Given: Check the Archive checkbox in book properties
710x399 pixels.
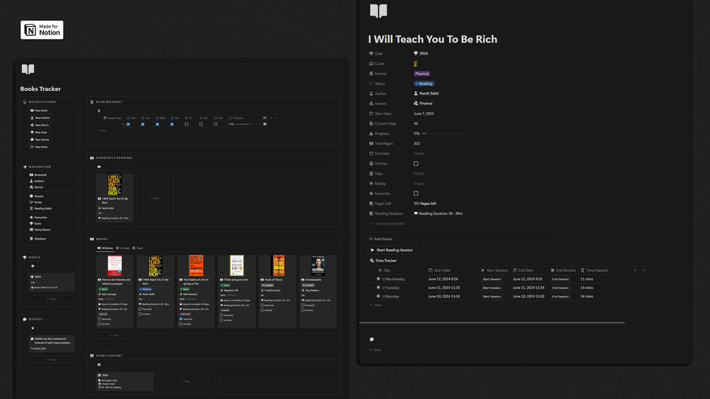Looking at the screenshot, I should point(416,164).
